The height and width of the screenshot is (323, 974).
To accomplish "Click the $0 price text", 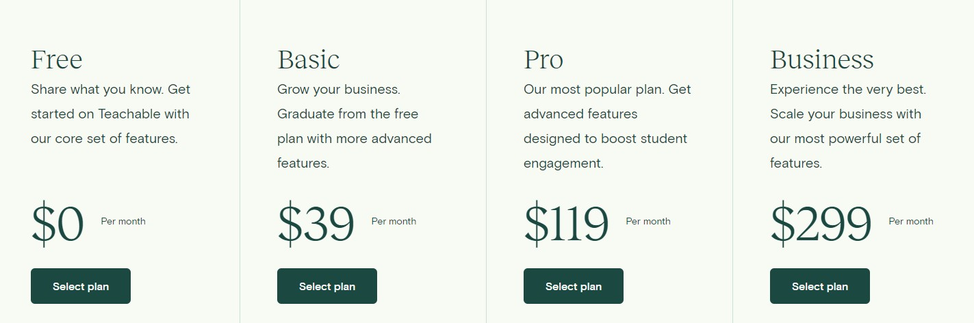I will (x=57, y=224).
